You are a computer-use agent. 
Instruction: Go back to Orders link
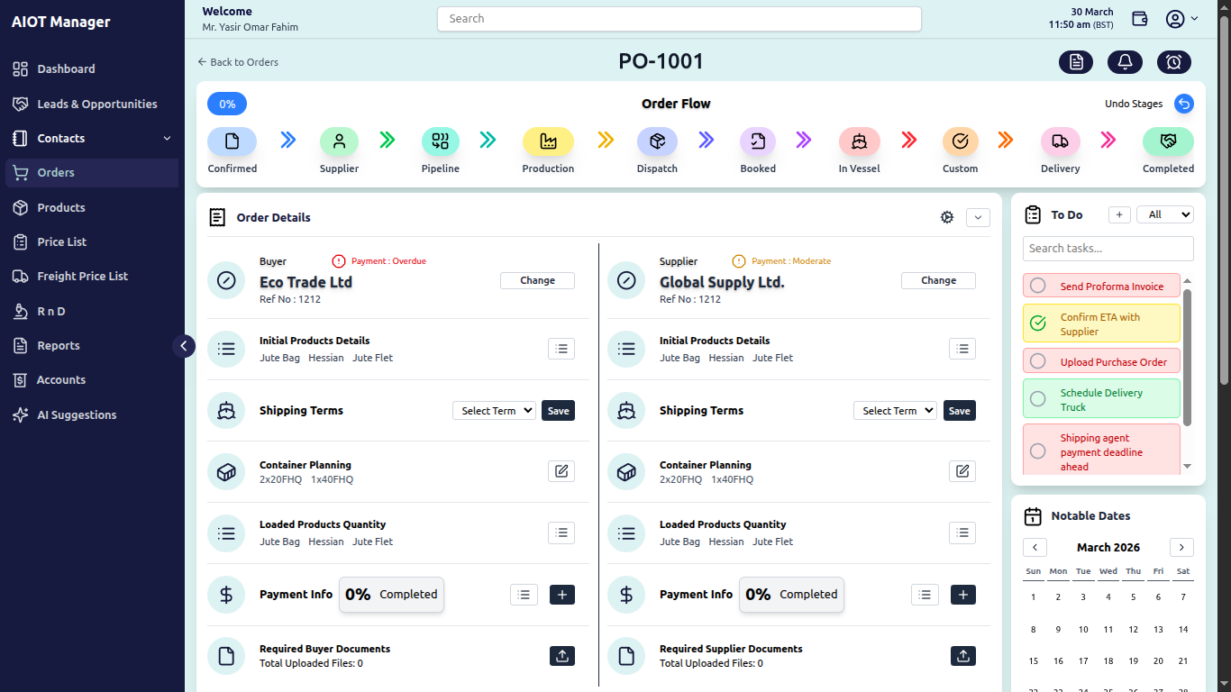point(238,62)
